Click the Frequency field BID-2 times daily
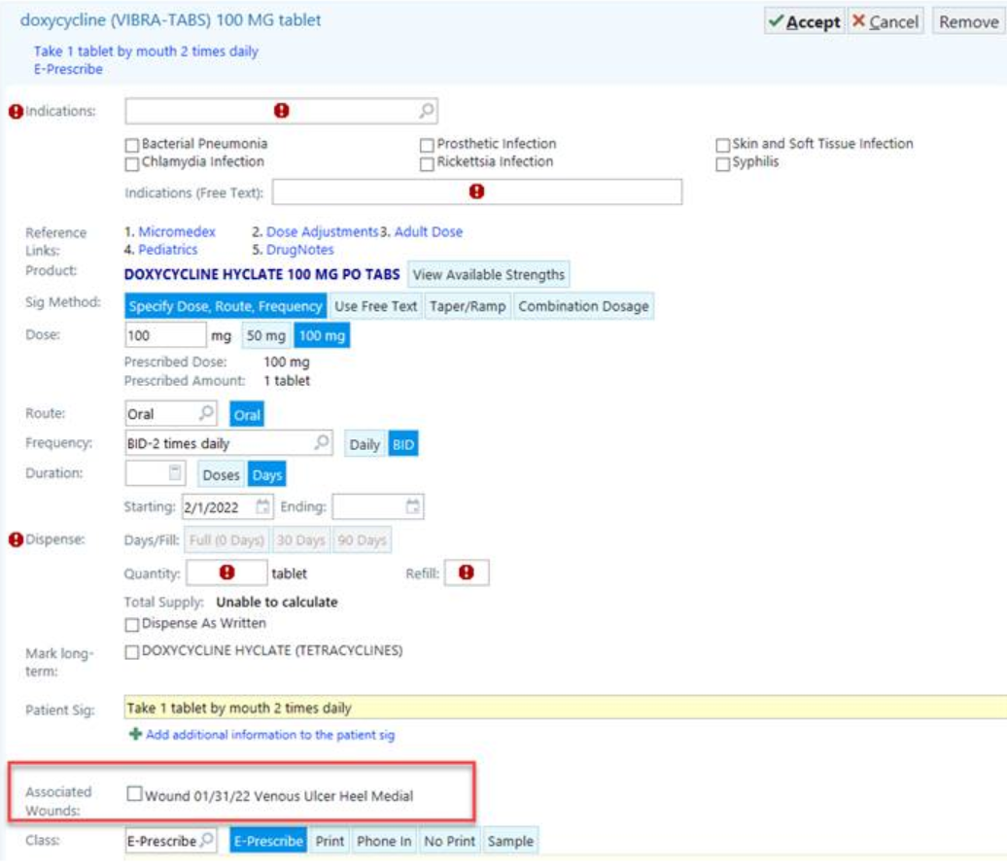Viewport: 1007px width, 867px height. pos(228,442)
